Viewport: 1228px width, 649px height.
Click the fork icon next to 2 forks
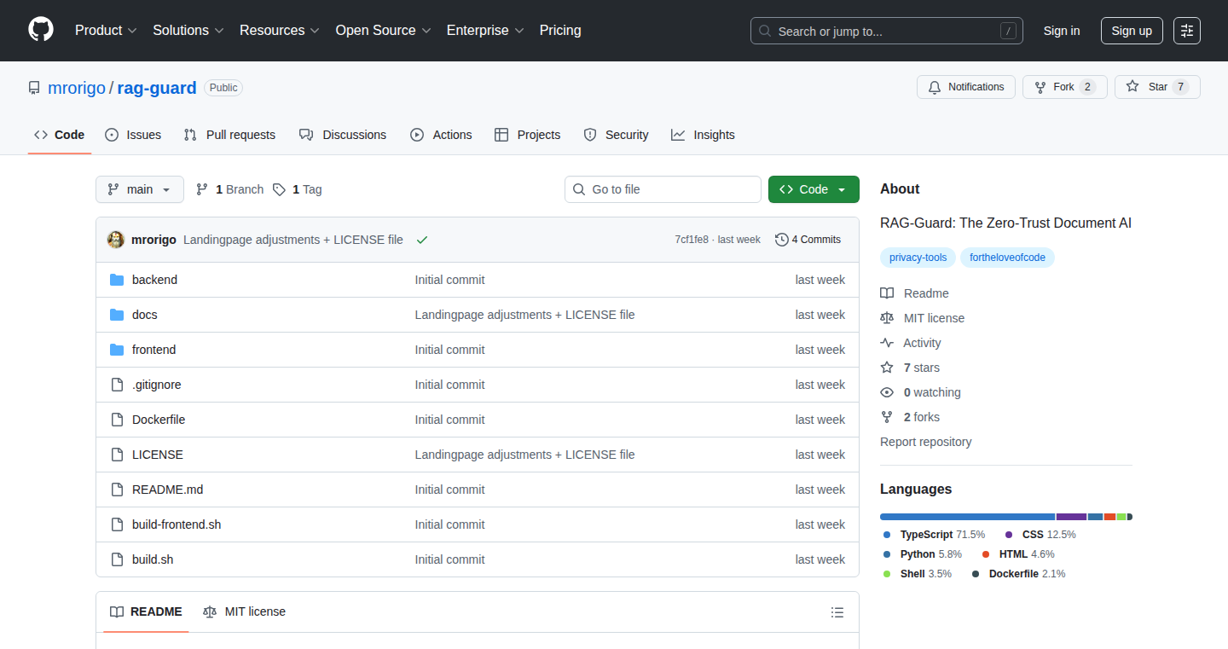(887, 417)
